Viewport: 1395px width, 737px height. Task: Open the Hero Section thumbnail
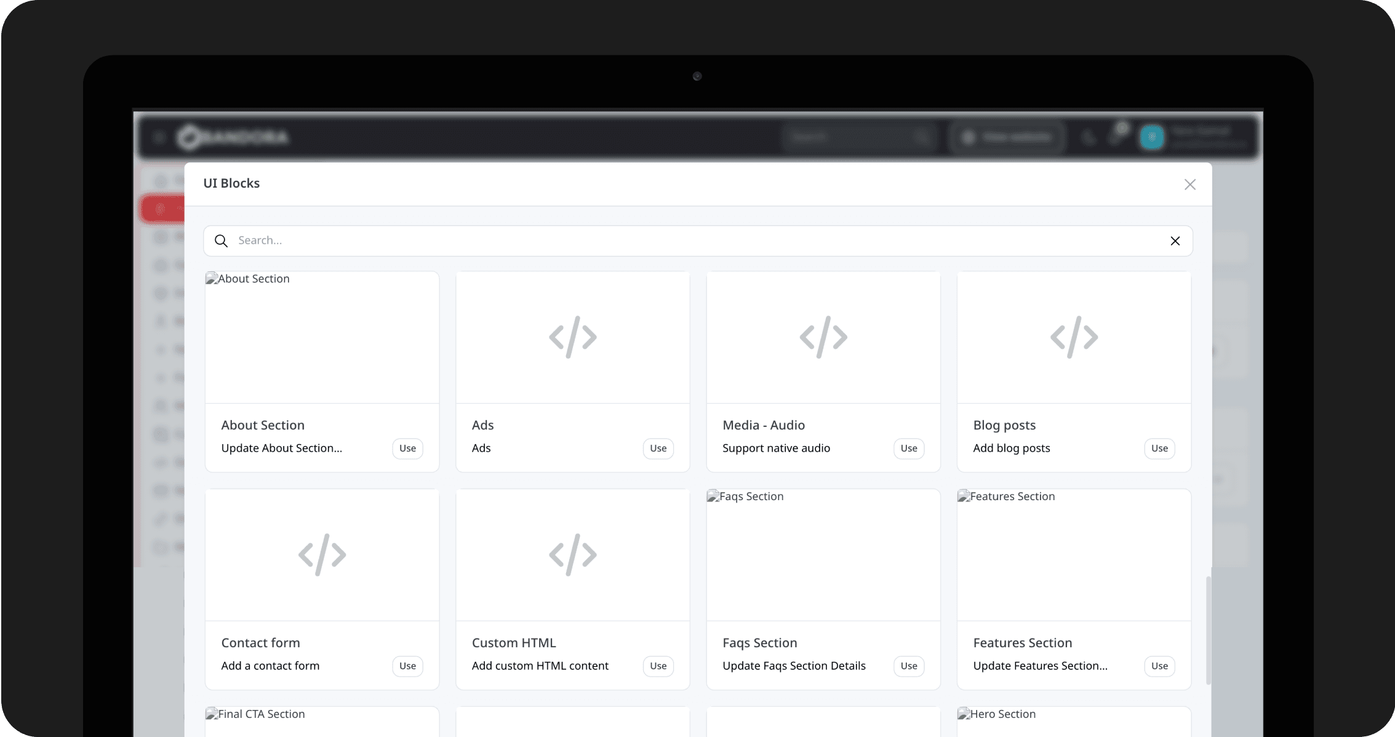coord(1074,722)
